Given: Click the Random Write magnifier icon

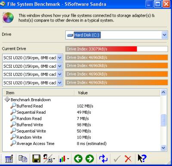Looking at the screenshot, I should (x=13, y=137).
